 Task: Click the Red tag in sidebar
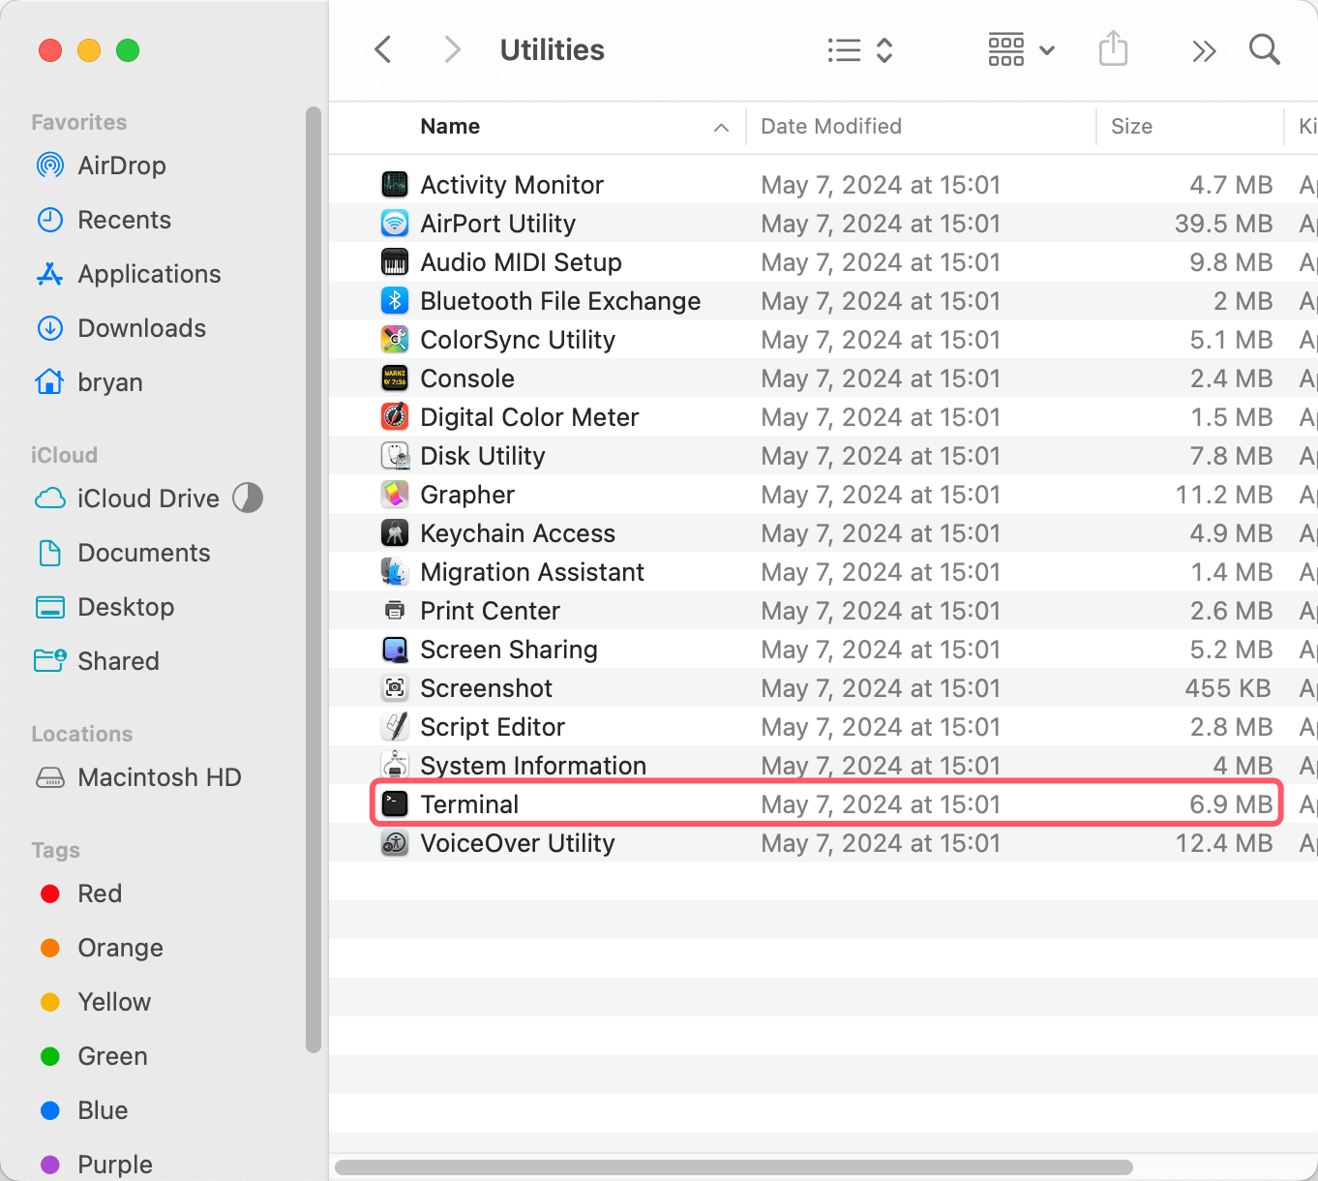coord(99,893)
